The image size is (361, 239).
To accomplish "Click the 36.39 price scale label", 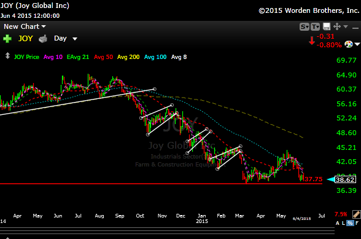I will (346, 190).
